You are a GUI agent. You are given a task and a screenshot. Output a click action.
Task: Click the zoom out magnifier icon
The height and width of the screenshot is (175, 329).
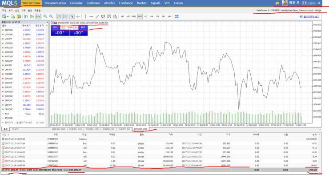point(51,16)
